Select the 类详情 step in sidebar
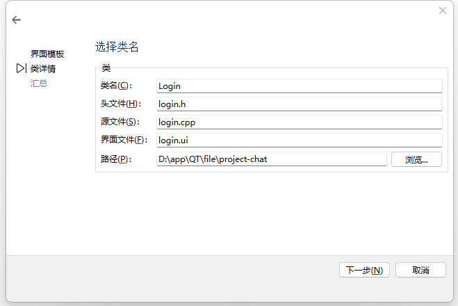Viewport: 458px width, 306px height. coord(43,69)
